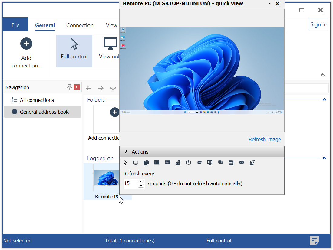The height and width of the screenshot is (250, 333).
Task: Click the Add connection plus icon in ribbon
Action: 26,44
